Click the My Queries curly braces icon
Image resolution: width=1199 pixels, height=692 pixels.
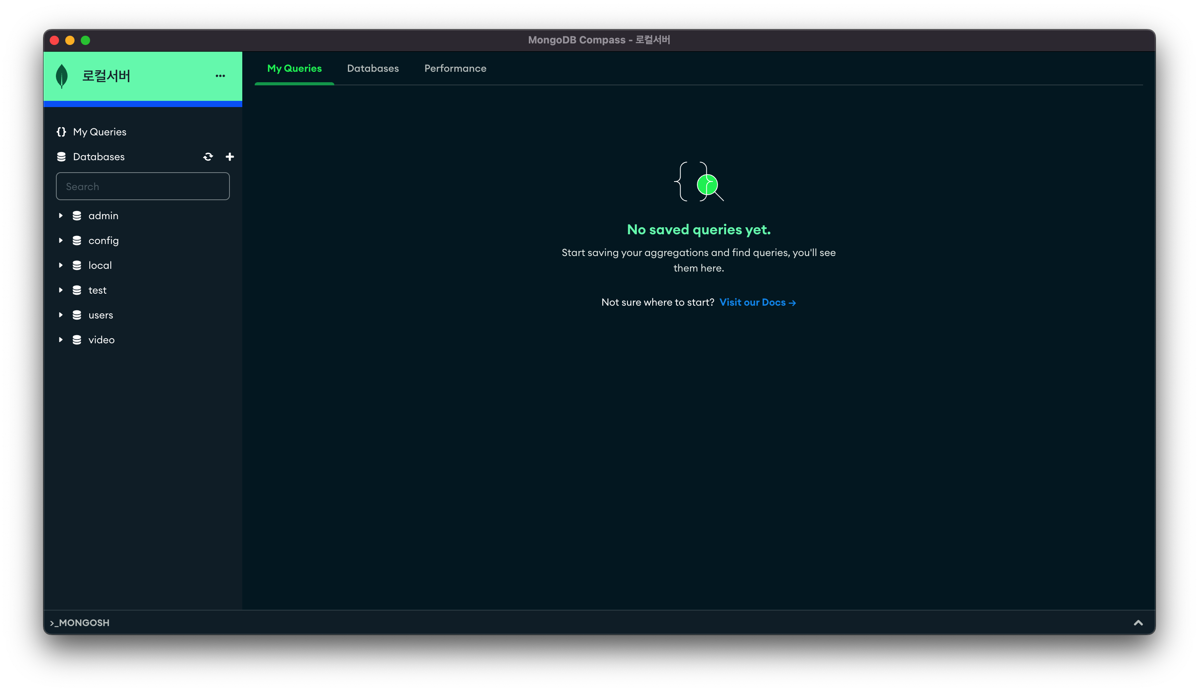coord(61,132)
